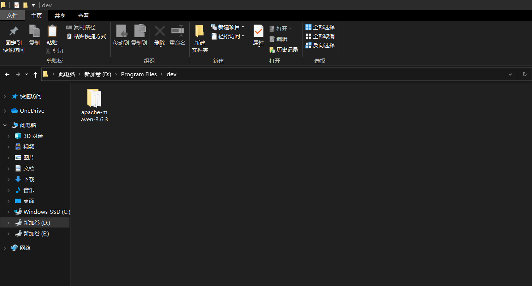Open Desktop (桌面) in sidebar
Viewport: 532px width, 286px height.
coord(29,201)
